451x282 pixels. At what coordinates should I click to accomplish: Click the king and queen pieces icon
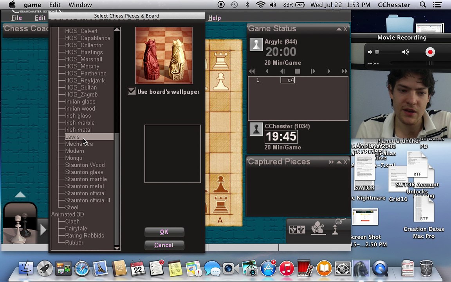pyautogui.click(x=297, y=230)
